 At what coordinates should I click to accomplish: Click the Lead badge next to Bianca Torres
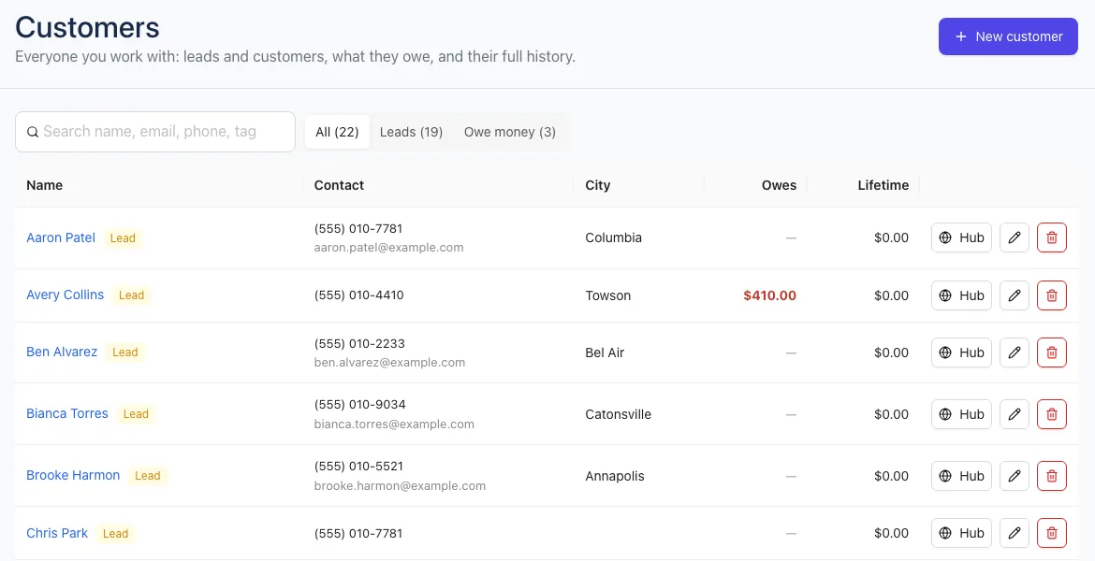(136, 414)
